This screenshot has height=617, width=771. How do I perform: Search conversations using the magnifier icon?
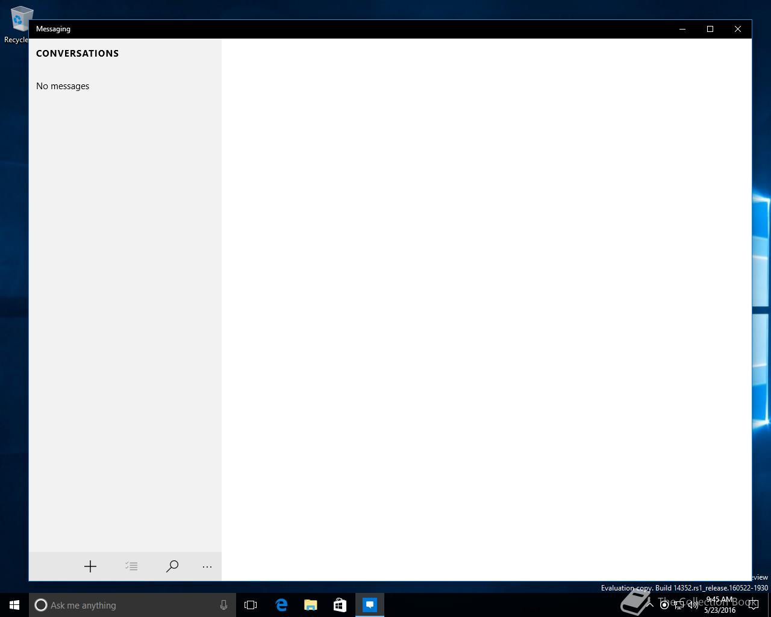point(172,566)
